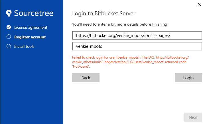This screenshot has width=205, height=124.
Task: Select the Install tools step label
Action: (x=24, y=46)
